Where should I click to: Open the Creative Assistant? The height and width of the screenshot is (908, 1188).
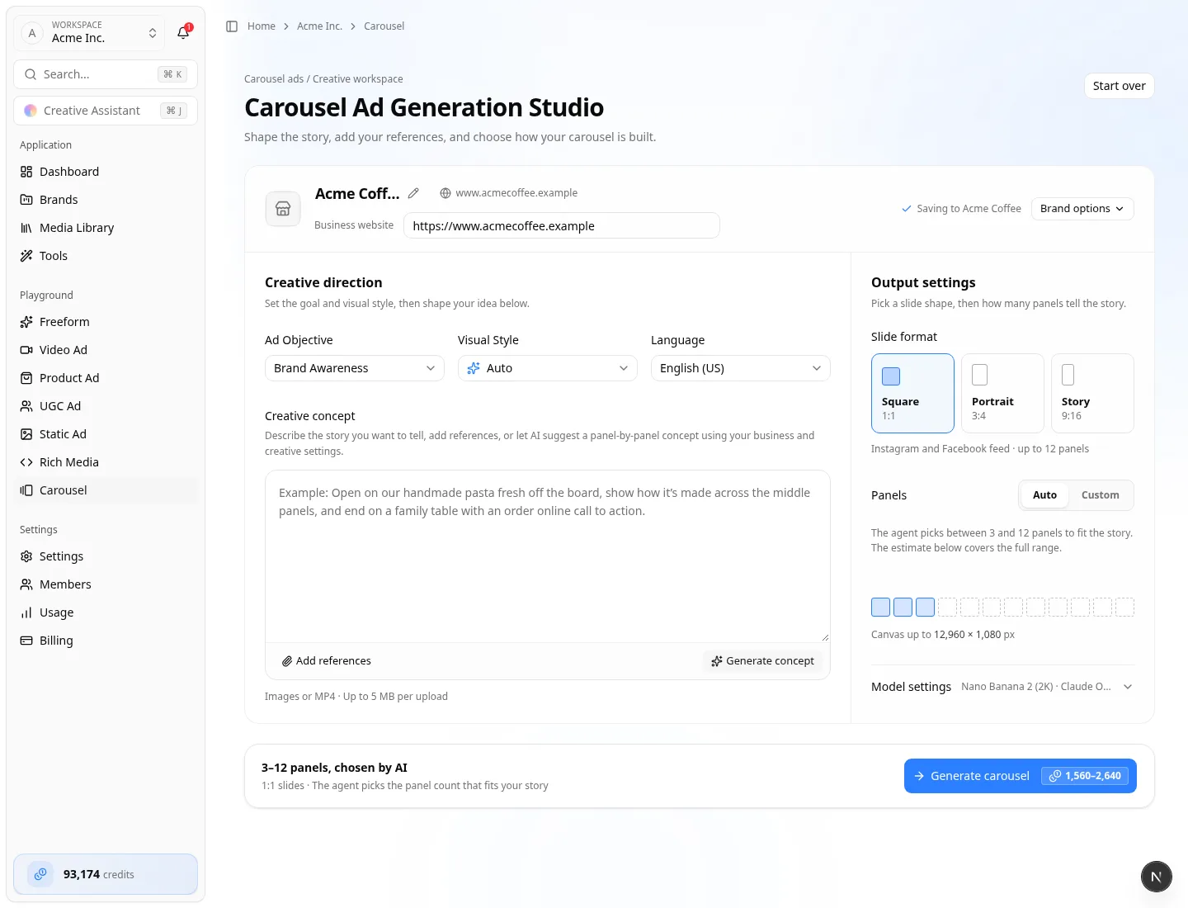click(x=106, y=111)
